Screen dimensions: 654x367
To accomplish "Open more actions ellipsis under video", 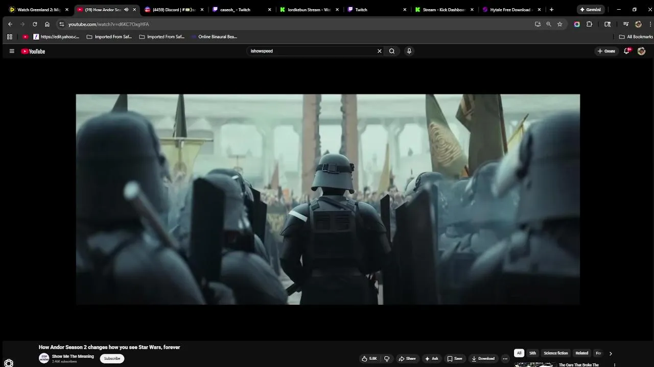I will [x=505, y=358].
